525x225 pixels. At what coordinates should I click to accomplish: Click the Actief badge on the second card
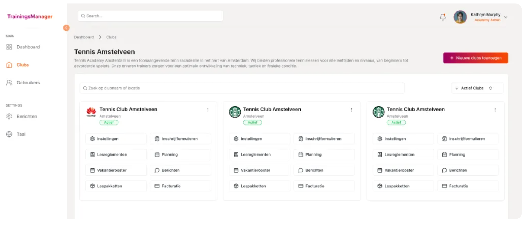pos(252,123)
